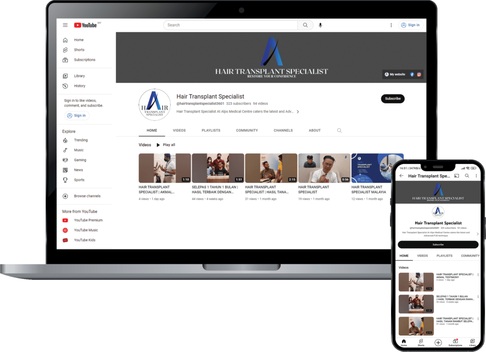Open Shorts from the phone bottom bar
486x352 pixels.
(421, 342)
